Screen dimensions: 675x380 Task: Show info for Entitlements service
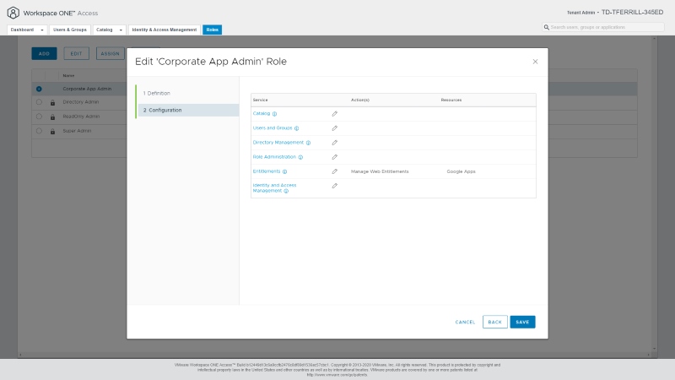pyautogui.click(x=284, y=171)
